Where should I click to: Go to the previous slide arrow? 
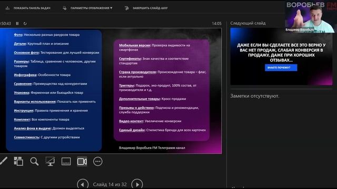pos(83,184)
